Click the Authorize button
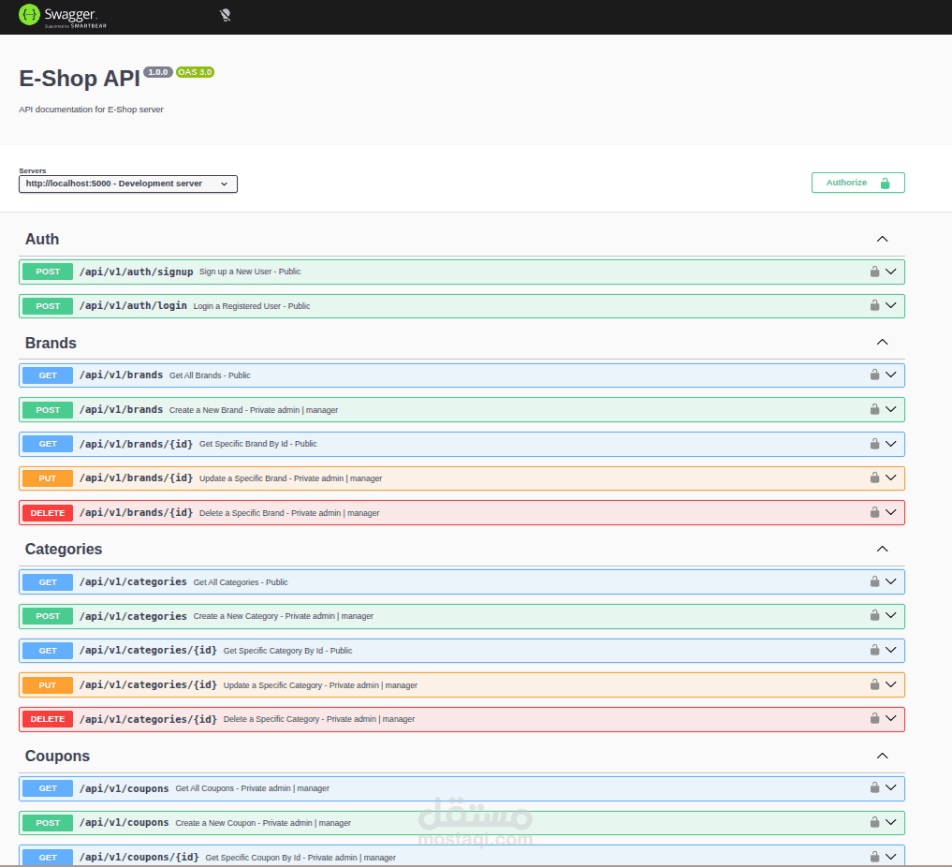Image resolution: width=952 pixels, height=867 pixels. [x=857, y=183]
